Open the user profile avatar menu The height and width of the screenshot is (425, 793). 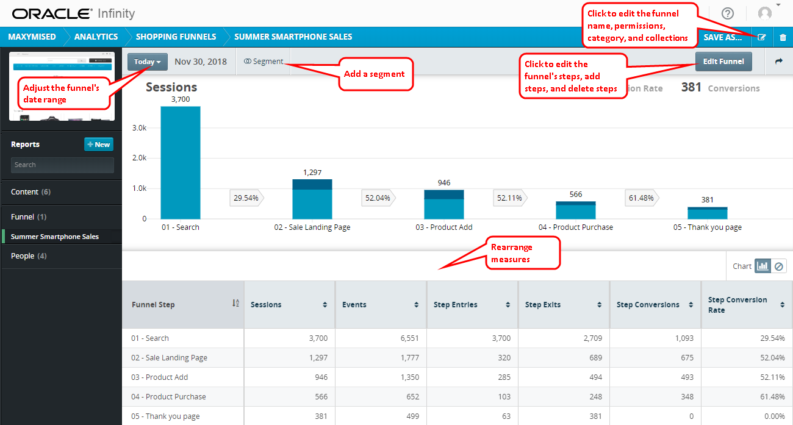coord(764,13)
